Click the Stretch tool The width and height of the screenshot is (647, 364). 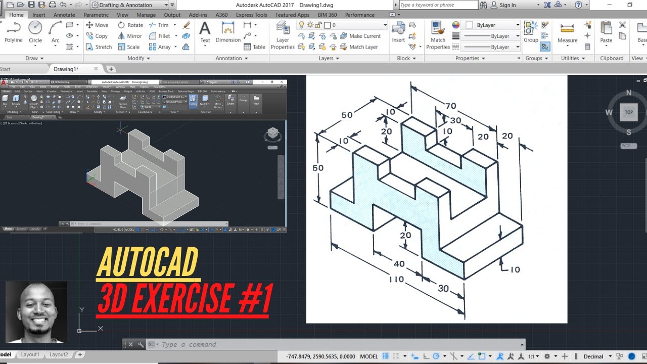tap(99, 47)
